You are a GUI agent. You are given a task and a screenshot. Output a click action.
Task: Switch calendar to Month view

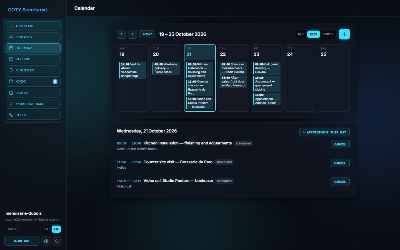pyautogui.click(x=328, y=34)
